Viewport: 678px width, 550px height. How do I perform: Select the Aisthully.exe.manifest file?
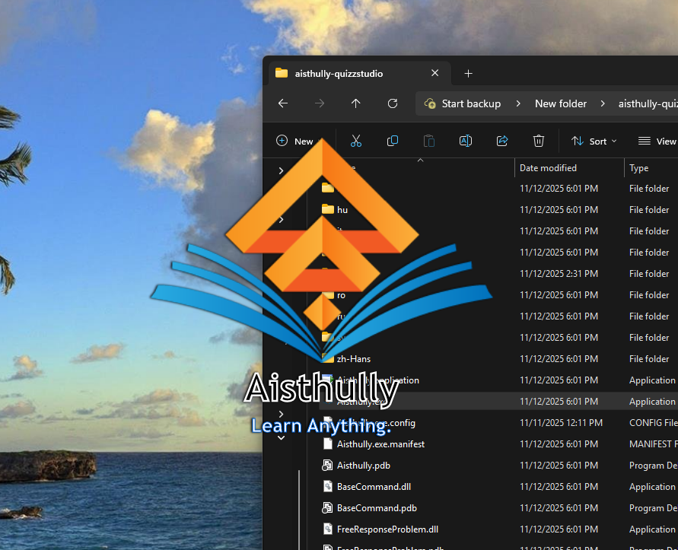[380, 444]
